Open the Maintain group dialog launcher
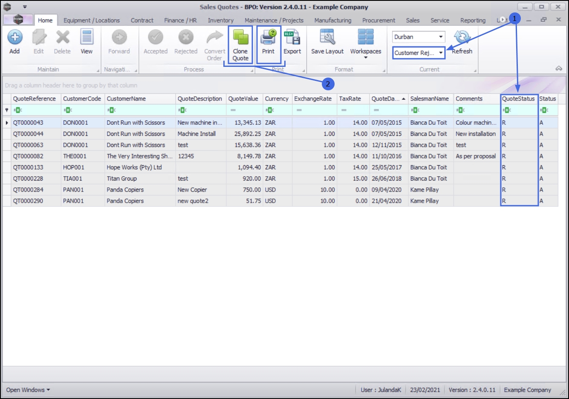This screenshot has height=399, width=569. [98, 71]
